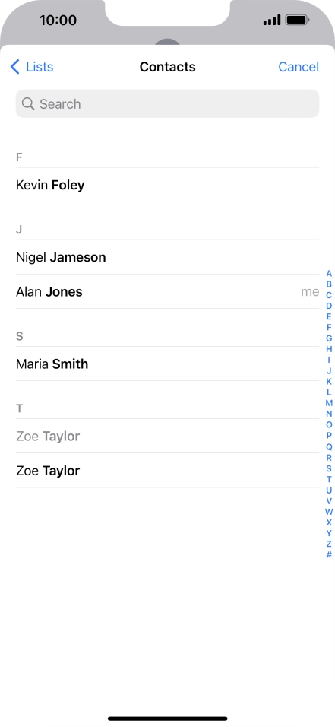Jump to letter F in index
Viewport: 335px width, 727px height.
[329, 327]
